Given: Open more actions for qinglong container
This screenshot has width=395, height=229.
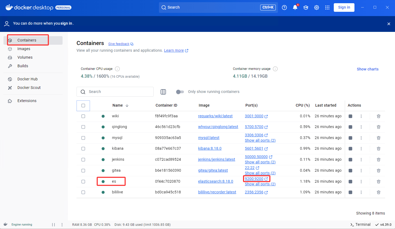Looking at the screenshot, I should [x=361, y=127].
